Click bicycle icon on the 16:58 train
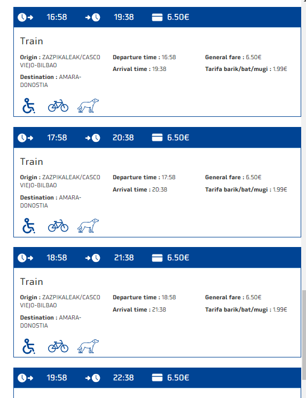This screenshot has width=306, height=398. click(x=58, y=106)
